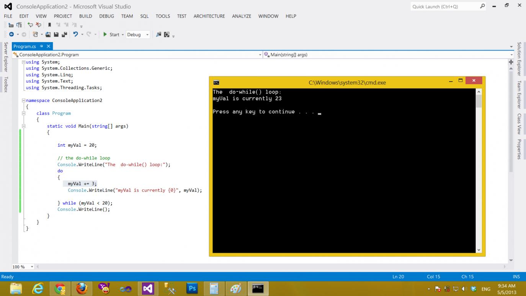Collapse the using directives outlining block
Viewport: 526px width, 296px height.
tap(24, 62)
